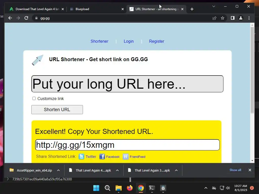
Task: Click the browser forward arrow
Action: point(18,18)
